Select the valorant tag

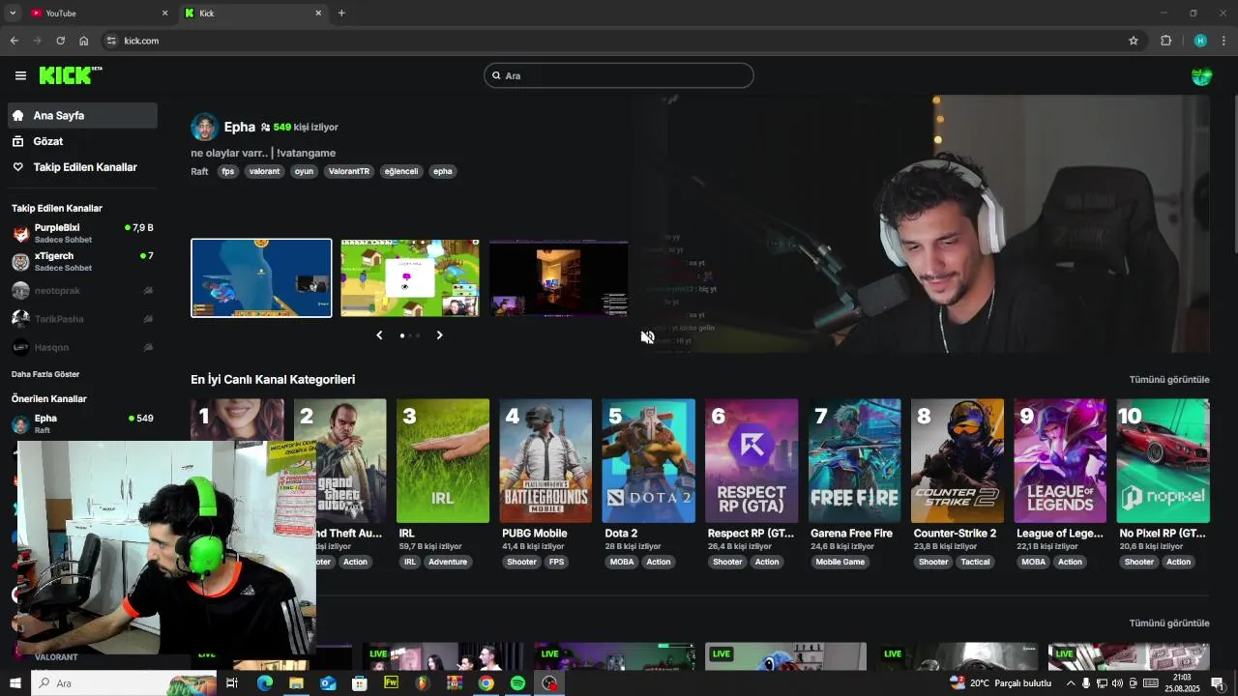click(264, 171)
